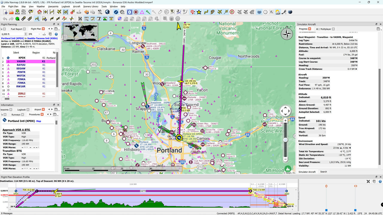
Task: Toggle ILS feathers on the map
Action: coord(148,12)
